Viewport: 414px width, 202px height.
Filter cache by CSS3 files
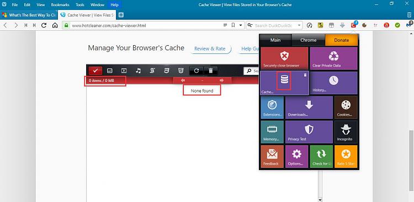point(166,70)
